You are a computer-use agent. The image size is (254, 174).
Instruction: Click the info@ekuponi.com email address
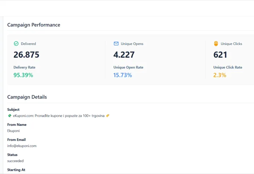(x=22, y=146)
